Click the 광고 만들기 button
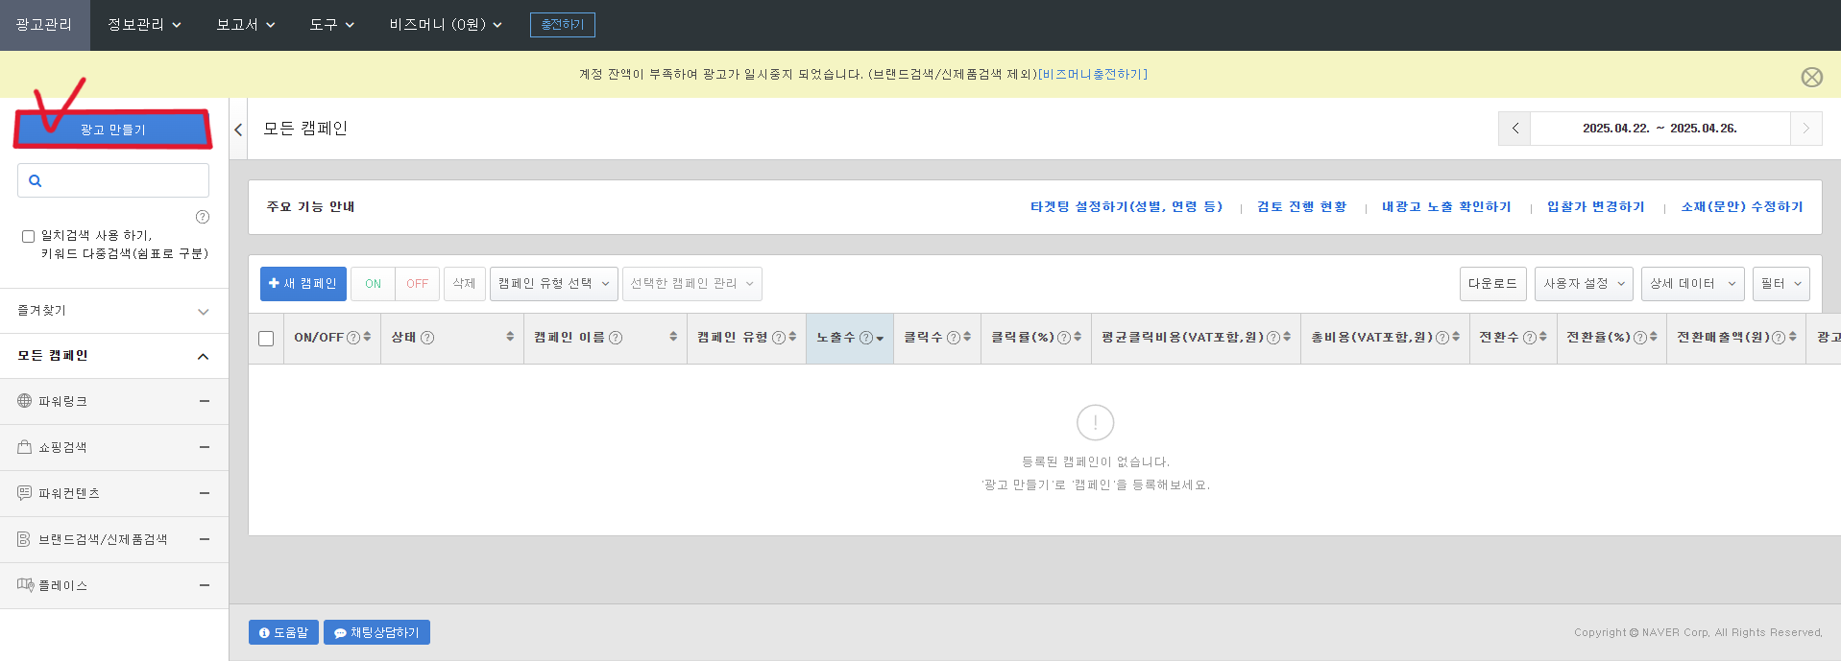 pyautogui.click(x=113, y=130)
